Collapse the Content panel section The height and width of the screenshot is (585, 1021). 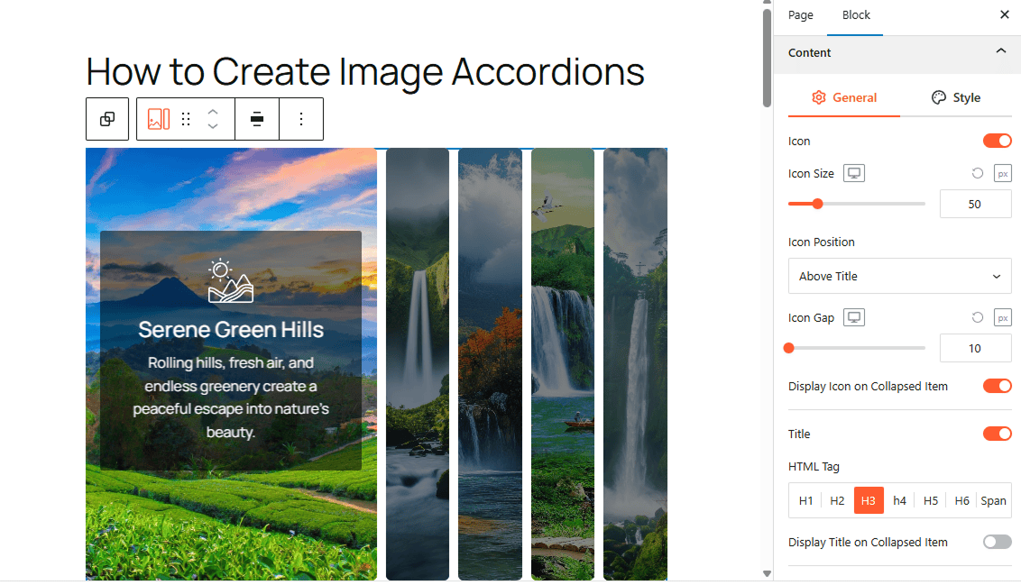(1000, 52)
